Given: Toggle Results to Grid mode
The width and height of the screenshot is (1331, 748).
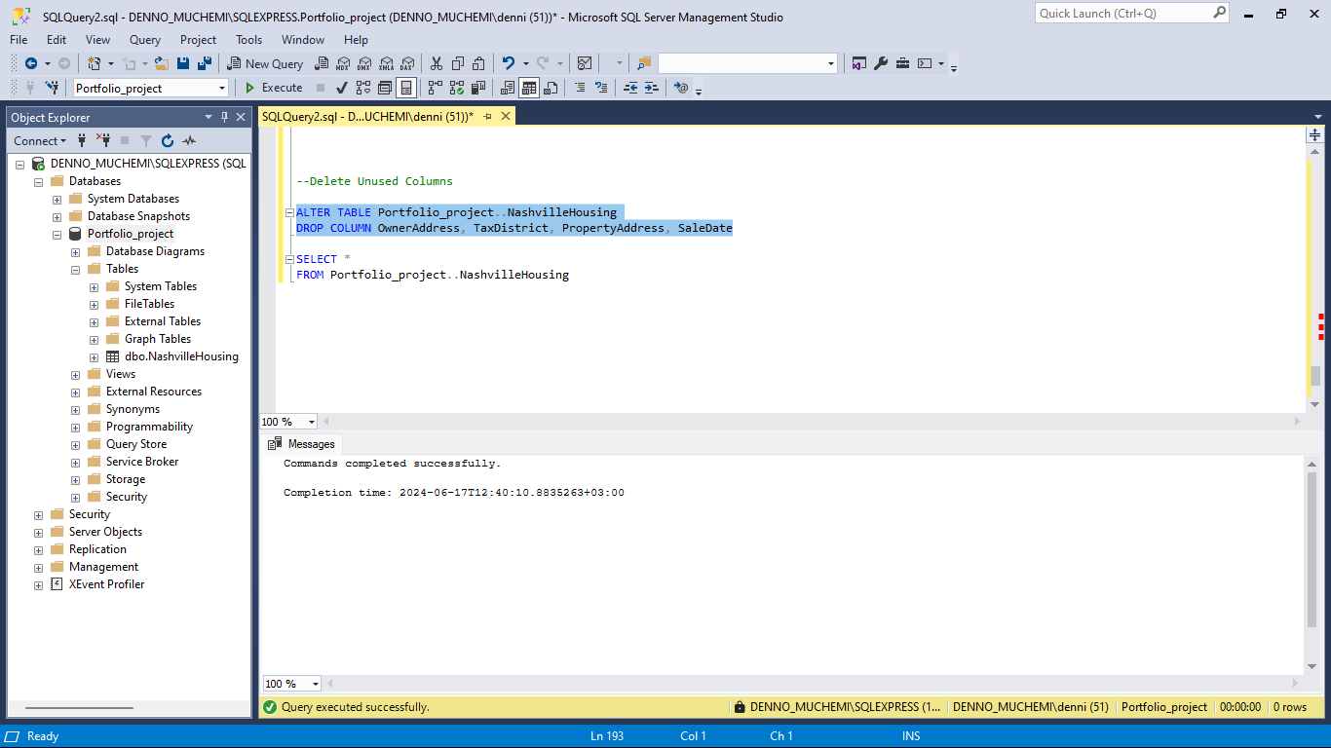Looking at the screenshot, I should click(529, 88).
